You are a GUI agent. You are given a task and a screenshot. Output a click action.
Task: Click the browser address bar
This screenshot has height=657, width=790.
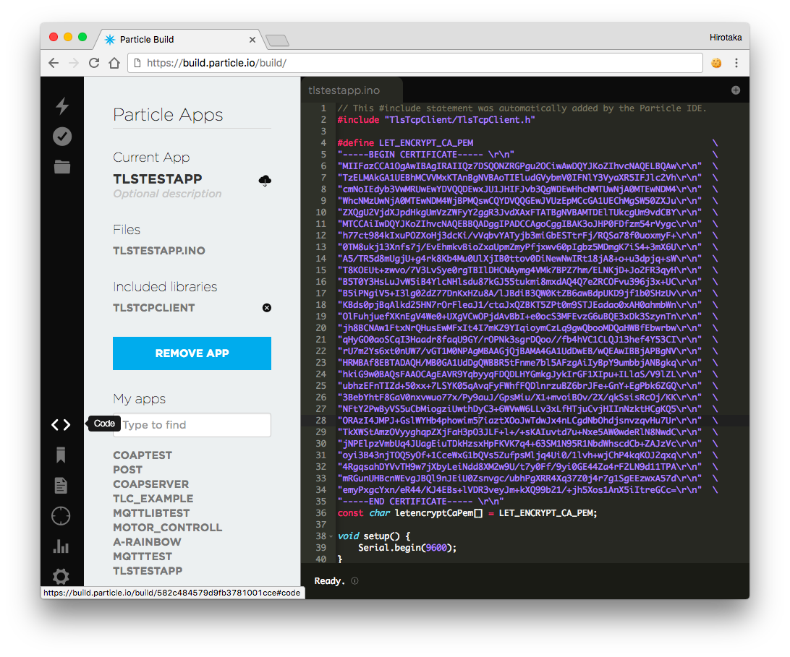point(415,63)
